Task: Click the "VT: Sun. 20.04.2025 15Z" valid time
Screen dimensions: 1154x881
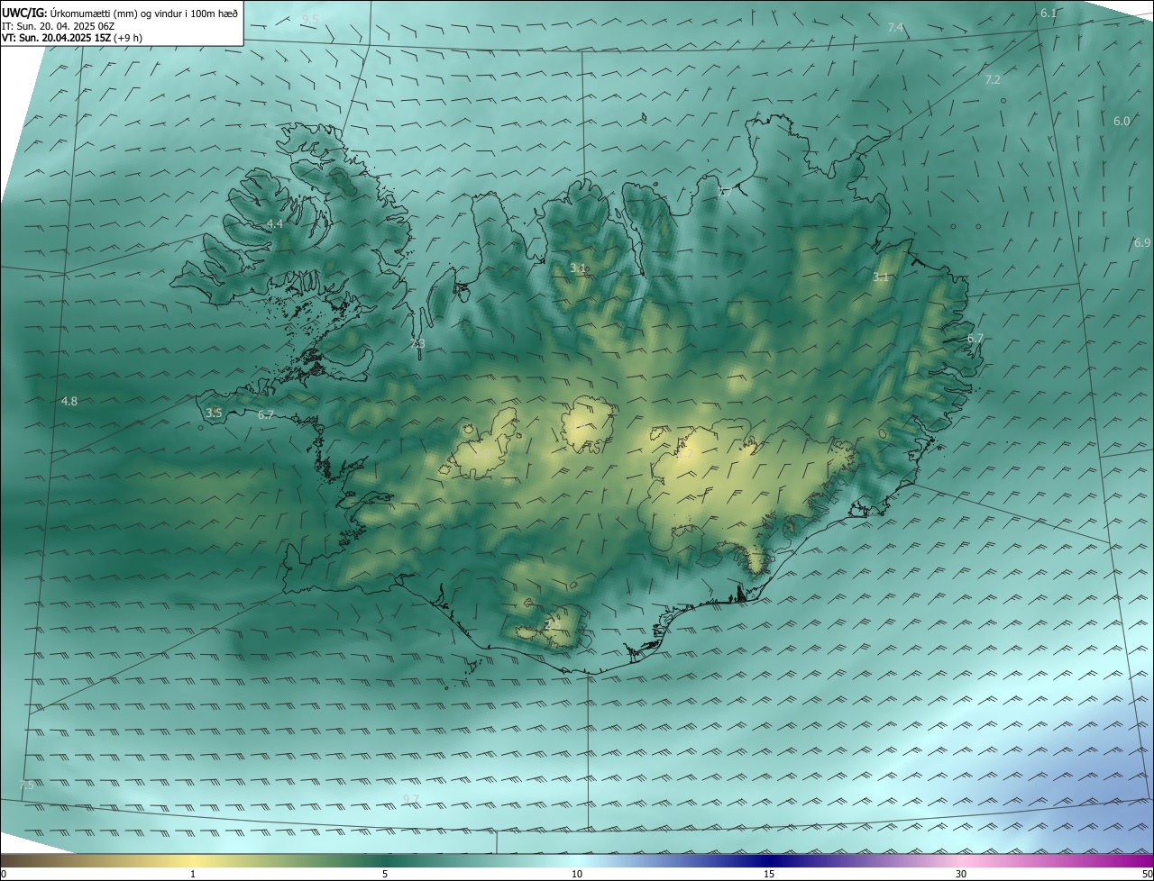Action: tap(56, 38)
